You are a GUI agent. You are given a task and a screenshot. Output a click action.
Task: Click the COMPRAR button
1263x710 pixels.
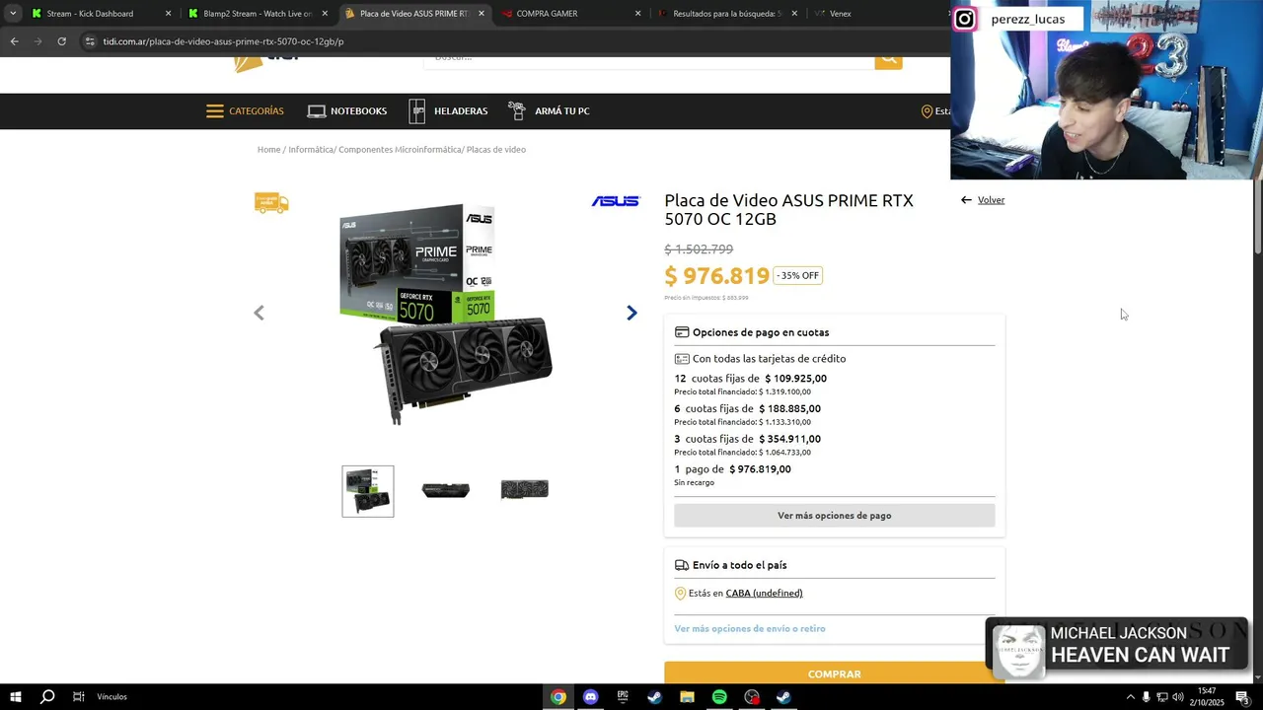834,674
